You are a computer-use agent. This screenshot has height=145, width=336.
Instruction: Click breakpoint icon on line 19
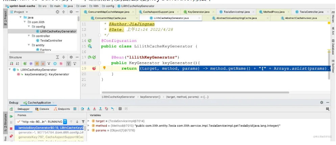pos(94,68)
